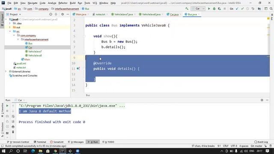
Task: Click the Bus breadcrumb below the editor
Action: click(88, 95)
